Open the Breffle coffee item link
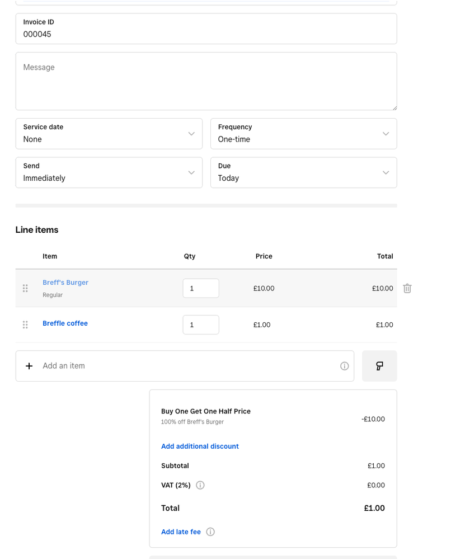 (x=65, y=323)
